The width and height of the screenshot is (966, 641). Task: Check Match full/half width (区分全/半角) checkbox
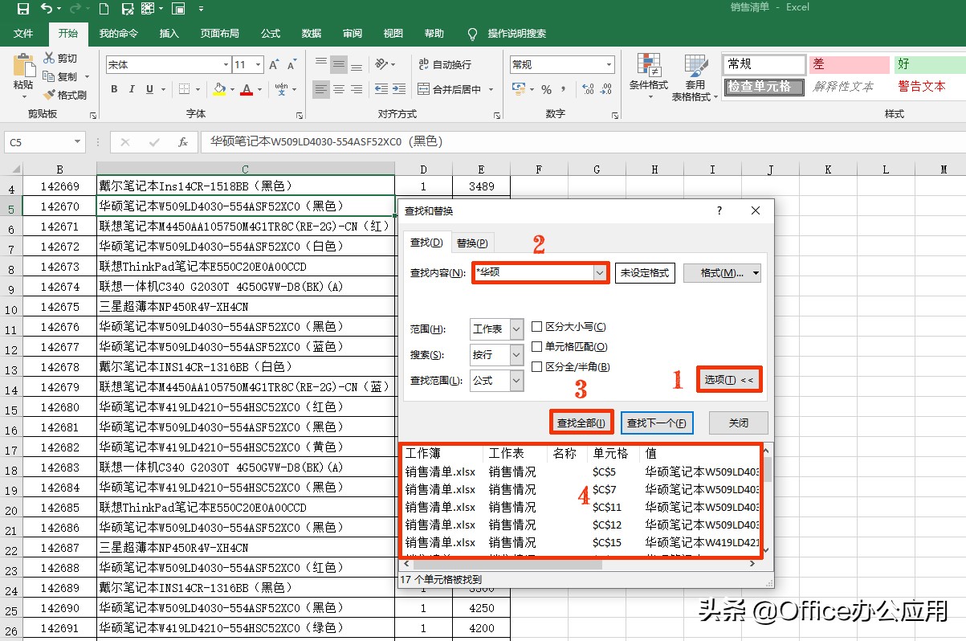[537, 367]
